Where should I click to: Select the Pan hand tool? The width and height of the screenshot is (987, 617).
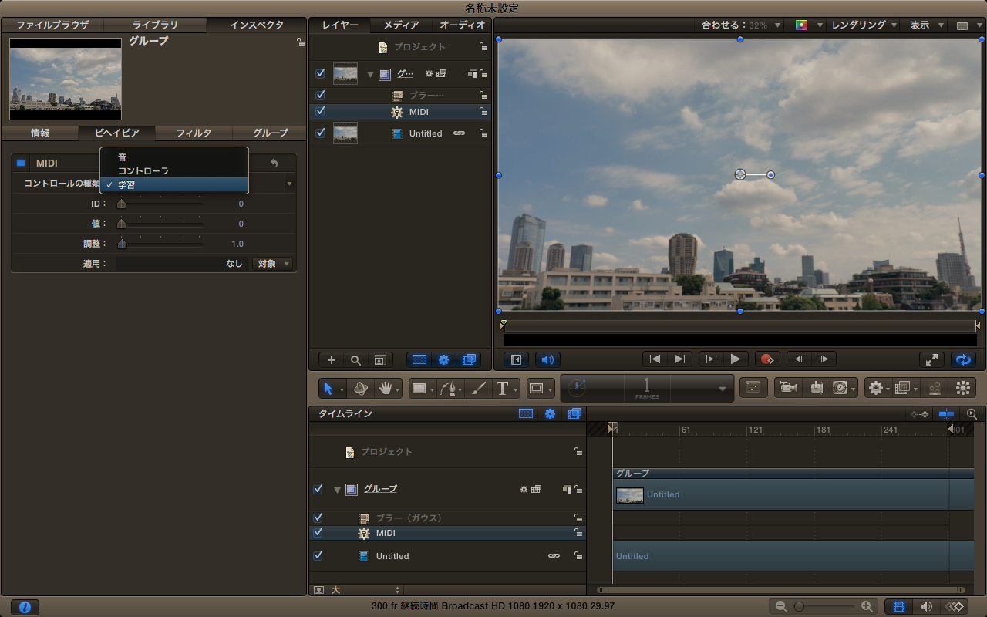click(x=385, y=388)
